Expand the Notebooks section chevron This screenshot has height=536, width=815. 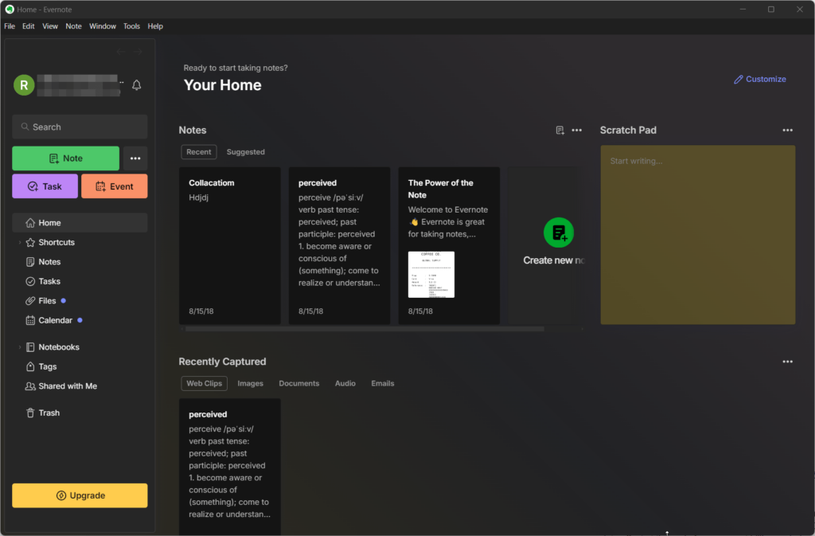coord(20,347)
